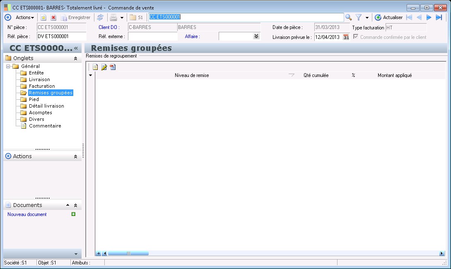Image resolution: width=451 pixels, height=269 pixels.
Task: Open the Actions dropdown in toolbar
Action: point(25,17)
